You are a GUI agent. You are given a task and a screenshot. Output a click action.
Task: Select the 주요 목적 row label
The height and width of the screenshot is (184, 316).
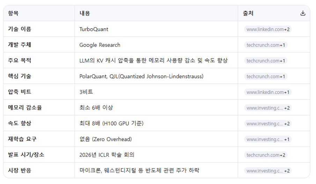click(x=20, y=60)
